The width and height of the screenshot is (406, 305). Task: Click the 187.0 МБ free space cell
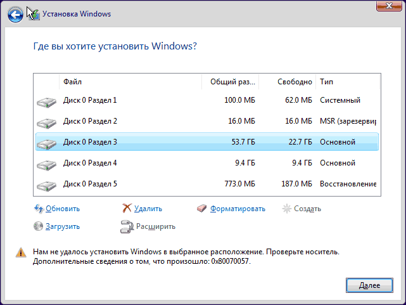296,184
